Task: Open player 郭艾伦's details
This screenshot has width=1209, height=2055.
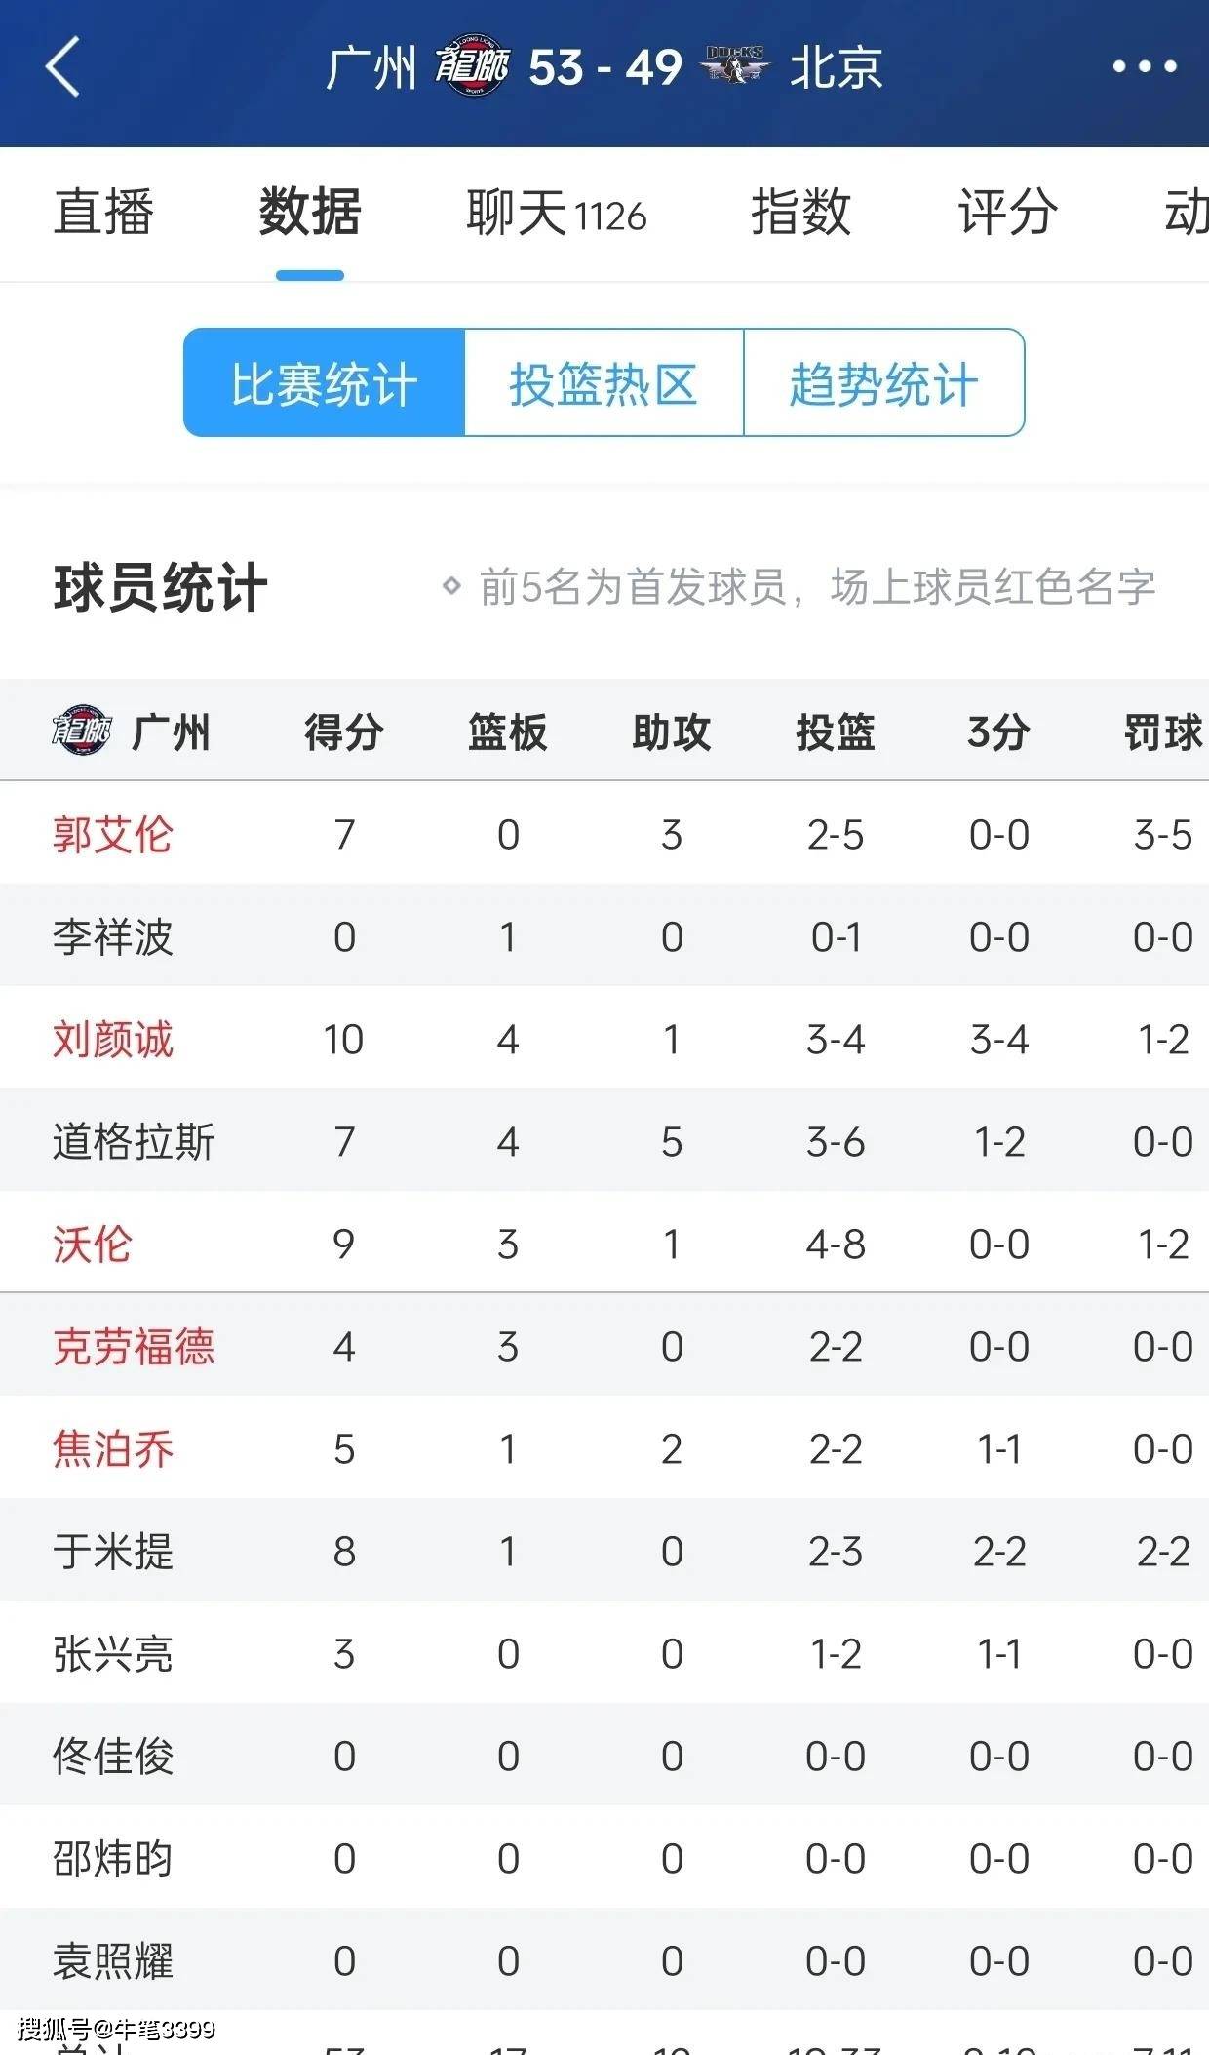Action: [110, 833]
